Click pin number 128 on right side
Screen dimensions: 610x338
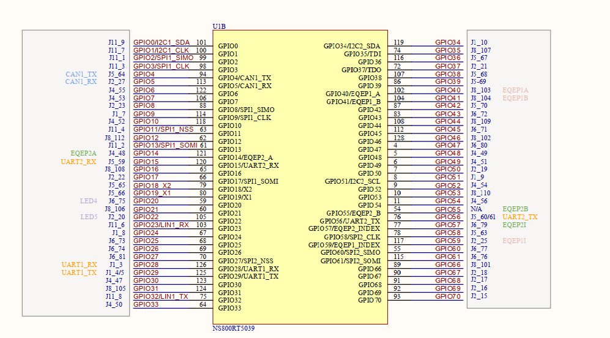[x=398, y=138]
